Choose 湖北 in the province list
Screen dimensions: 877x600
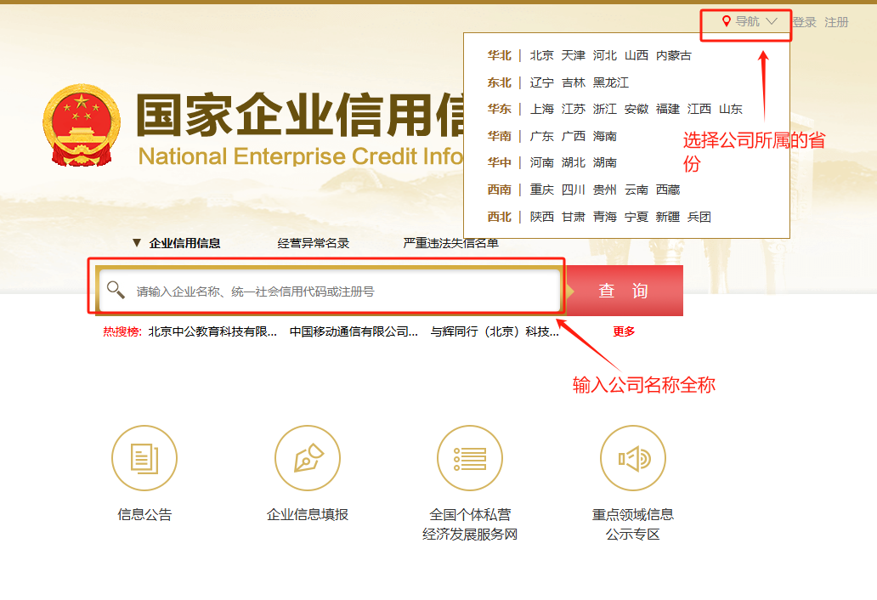(574, 162)
